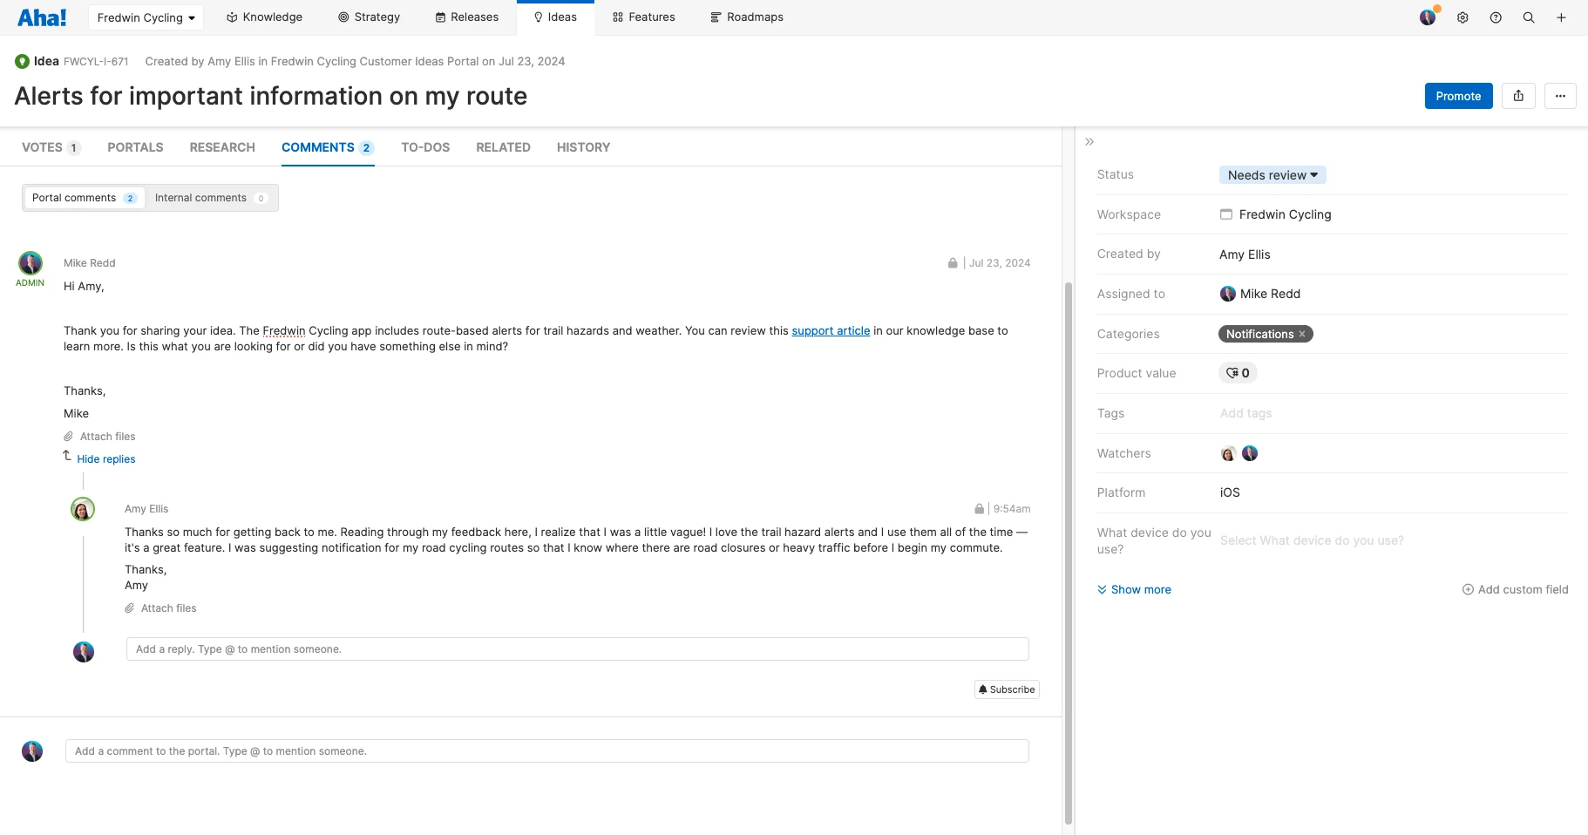
Task: Click the idea title text
Action: pos(271,96)
